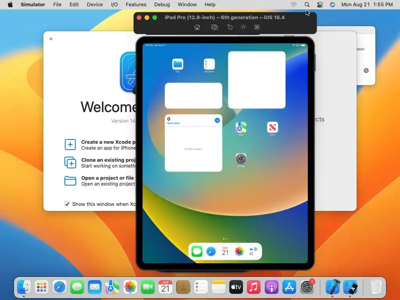Open FaceTime from the macOS Dock

point(148,287)
